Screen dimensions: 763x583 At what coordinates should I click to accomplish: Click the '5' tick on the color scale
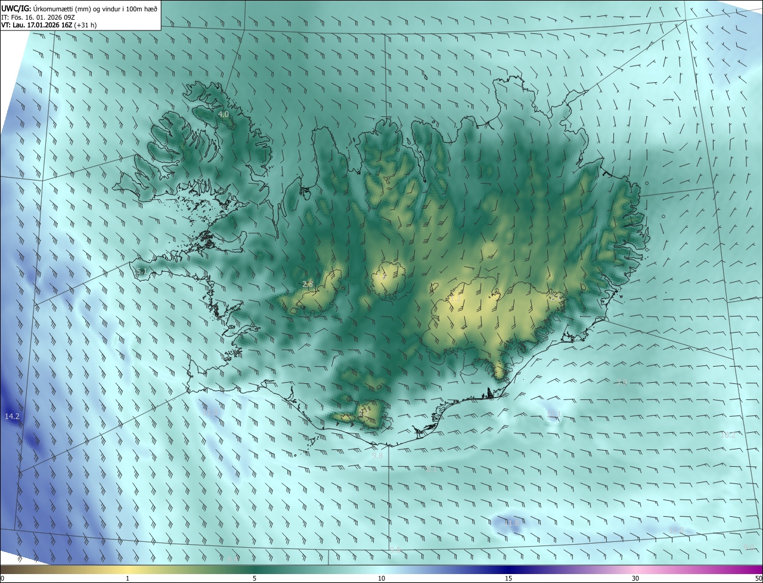coord(255,579)
